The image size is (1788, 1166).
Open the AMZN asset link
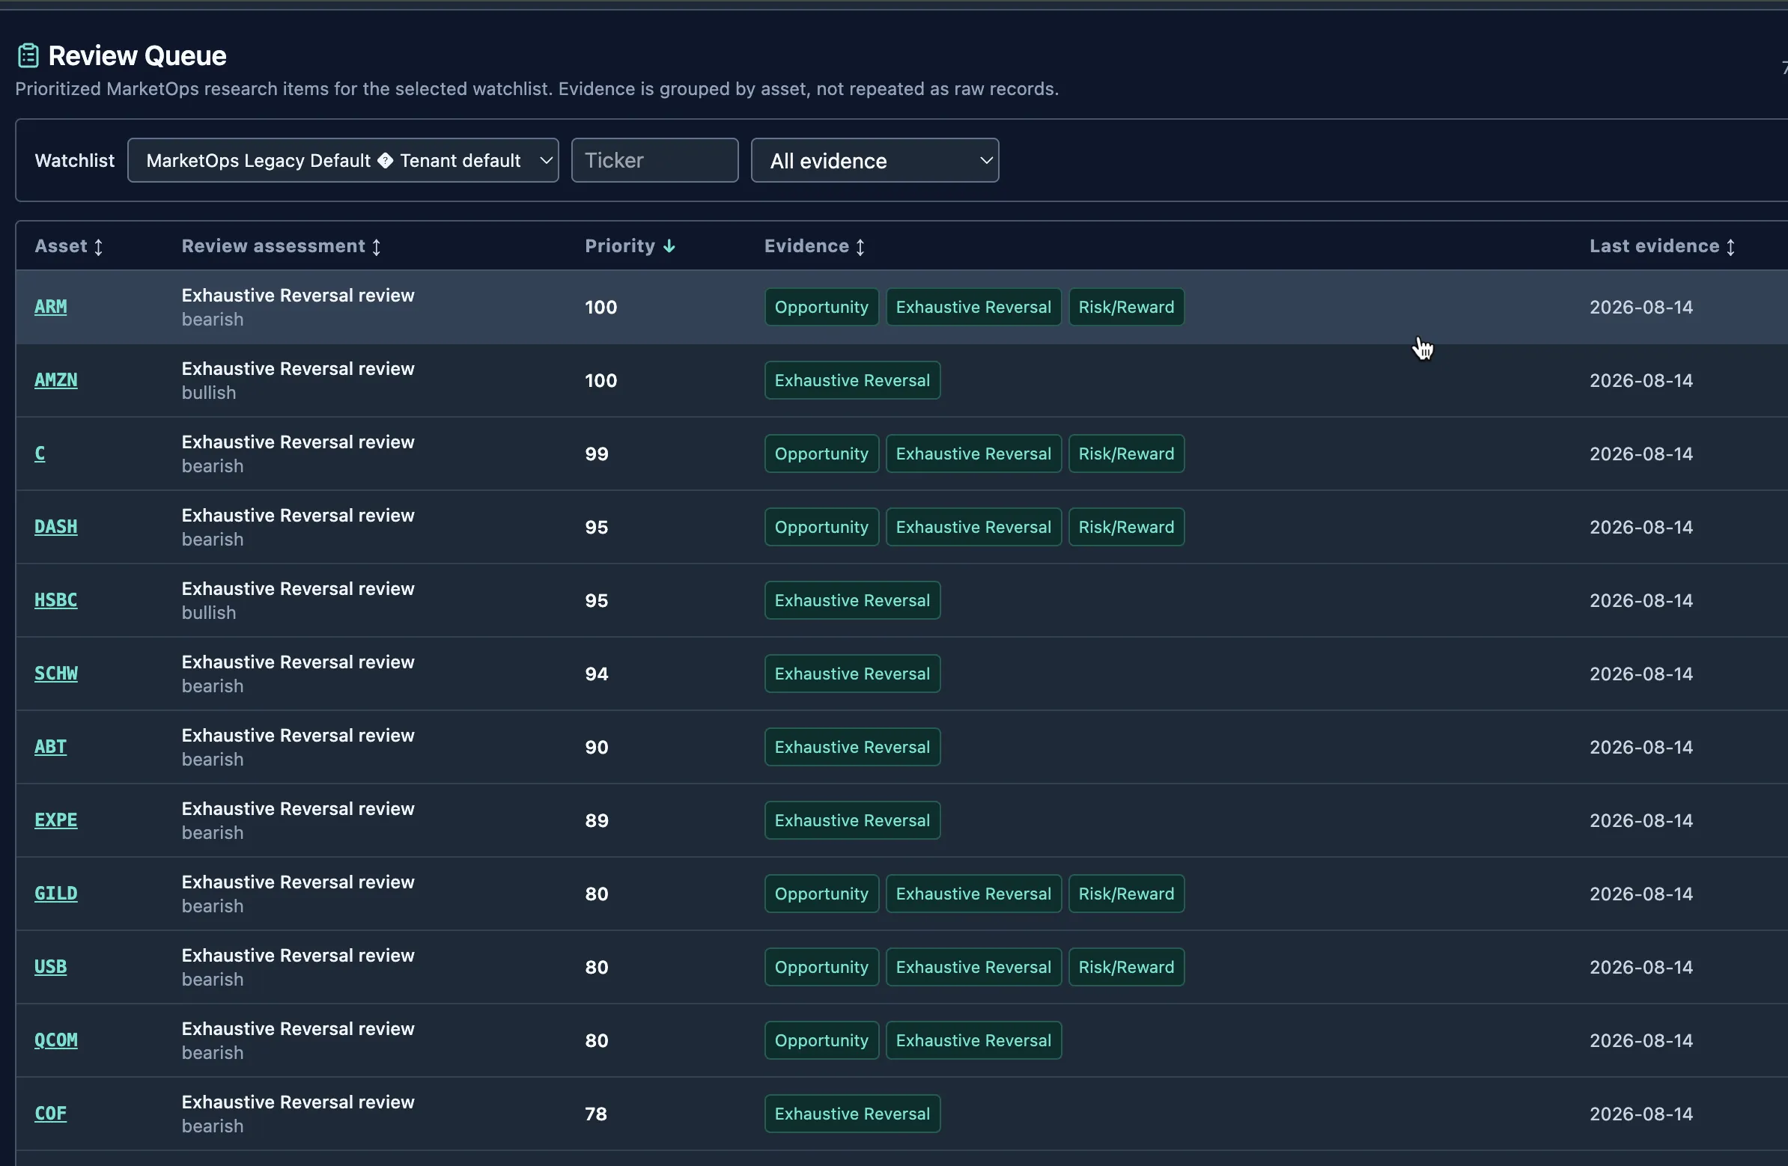(x=55, y=381)
